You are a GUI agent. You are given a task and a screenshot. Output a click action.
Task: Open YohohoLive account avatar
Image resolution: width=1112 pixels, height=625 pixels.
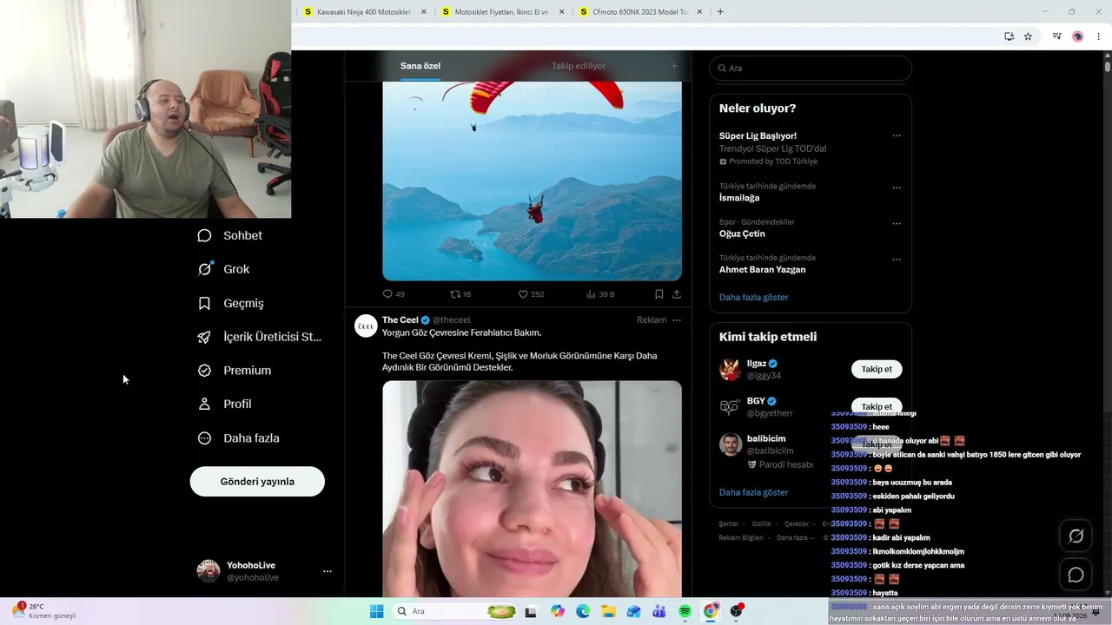(208, 571)
